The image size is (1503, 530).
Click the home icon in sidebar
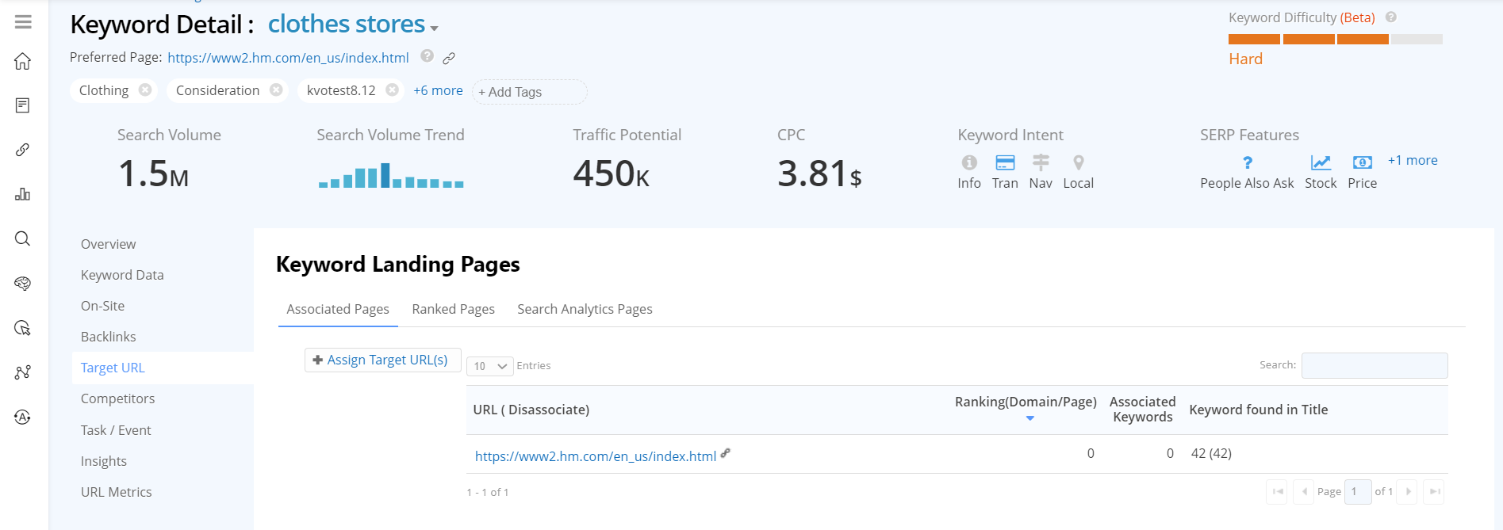23,62
